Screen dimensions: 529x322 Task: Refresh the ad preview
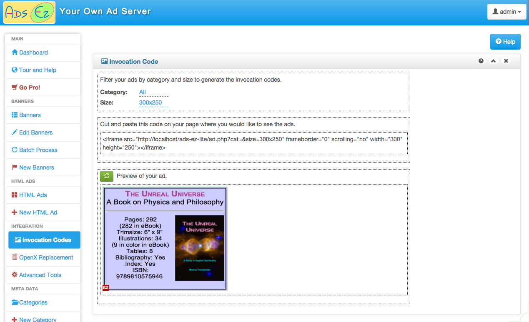pos(107,176)
